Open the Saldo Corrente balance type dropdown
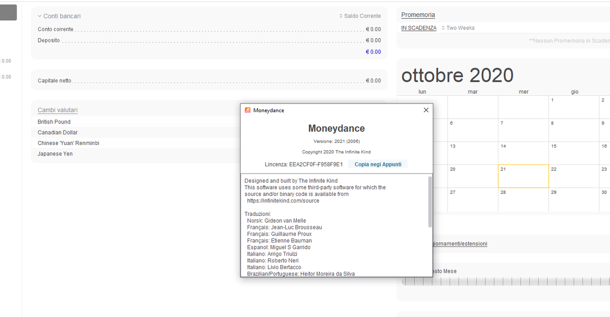Screen dimensions: 610x317 point(360,16)
